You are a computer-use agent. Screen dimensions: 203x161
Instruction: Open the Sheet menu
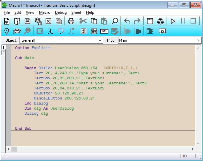pyautogui.click(x=76, y=12)
